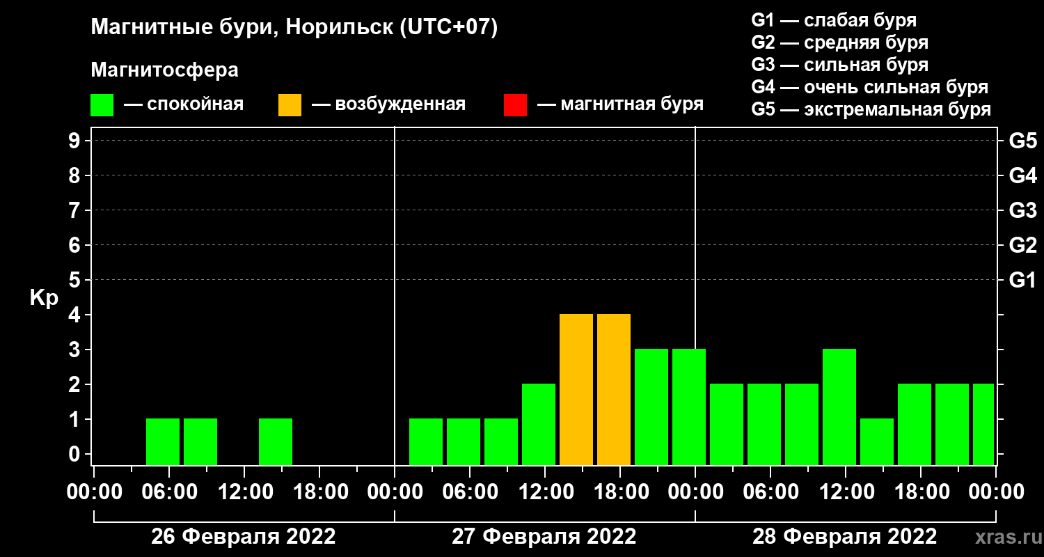Click the line "G2 — средняя буря"
This screenshot has width=1044, height=557.
tap(840, 42)
